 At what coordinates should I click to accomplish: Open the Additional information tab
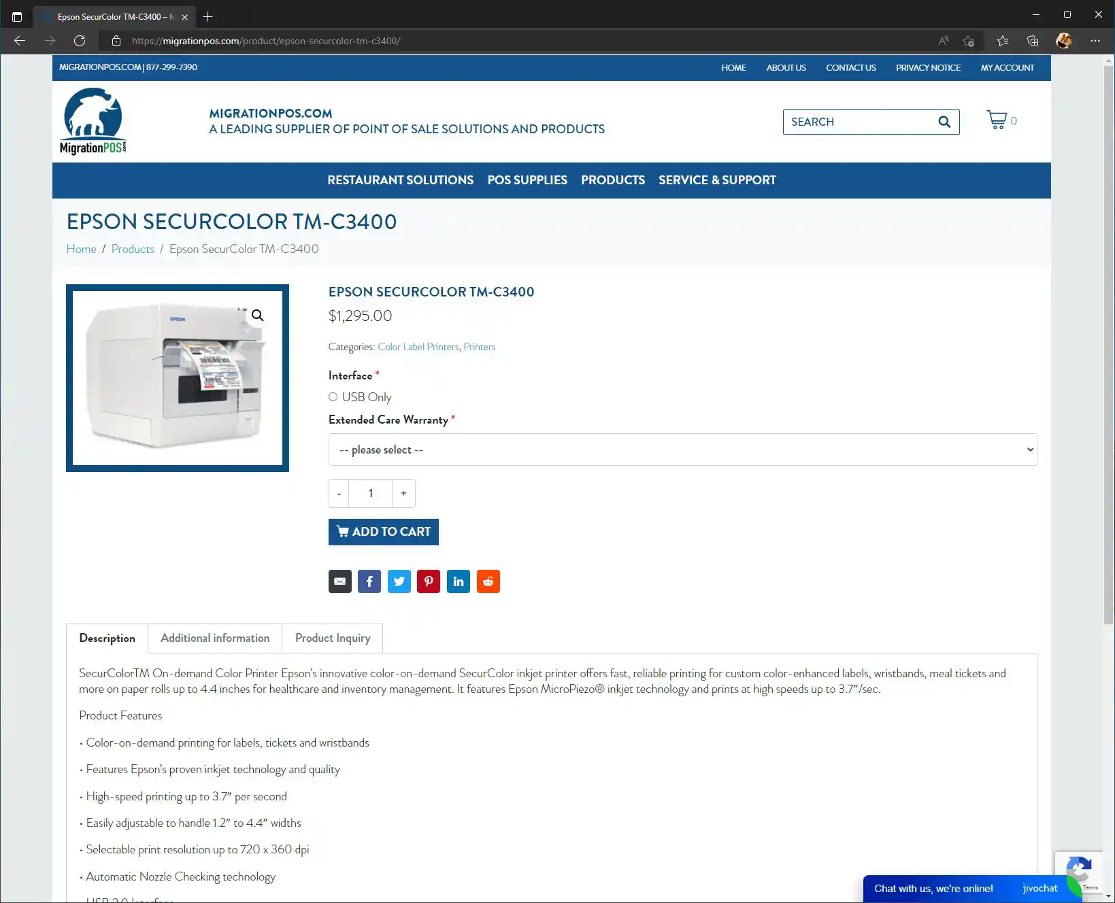[x=215, y=638]
